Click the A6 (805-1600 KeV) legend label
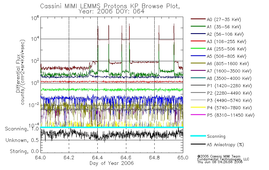The height and width of the screenshot is (170, 269). (x=228, y=64)
